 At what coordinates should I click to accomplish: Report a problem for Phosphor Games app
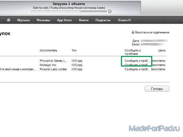pyautogui.click(x=137, y=61)
